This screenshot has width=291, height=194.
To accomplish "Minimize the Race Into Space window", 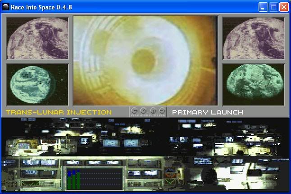I will coord(263,7).
